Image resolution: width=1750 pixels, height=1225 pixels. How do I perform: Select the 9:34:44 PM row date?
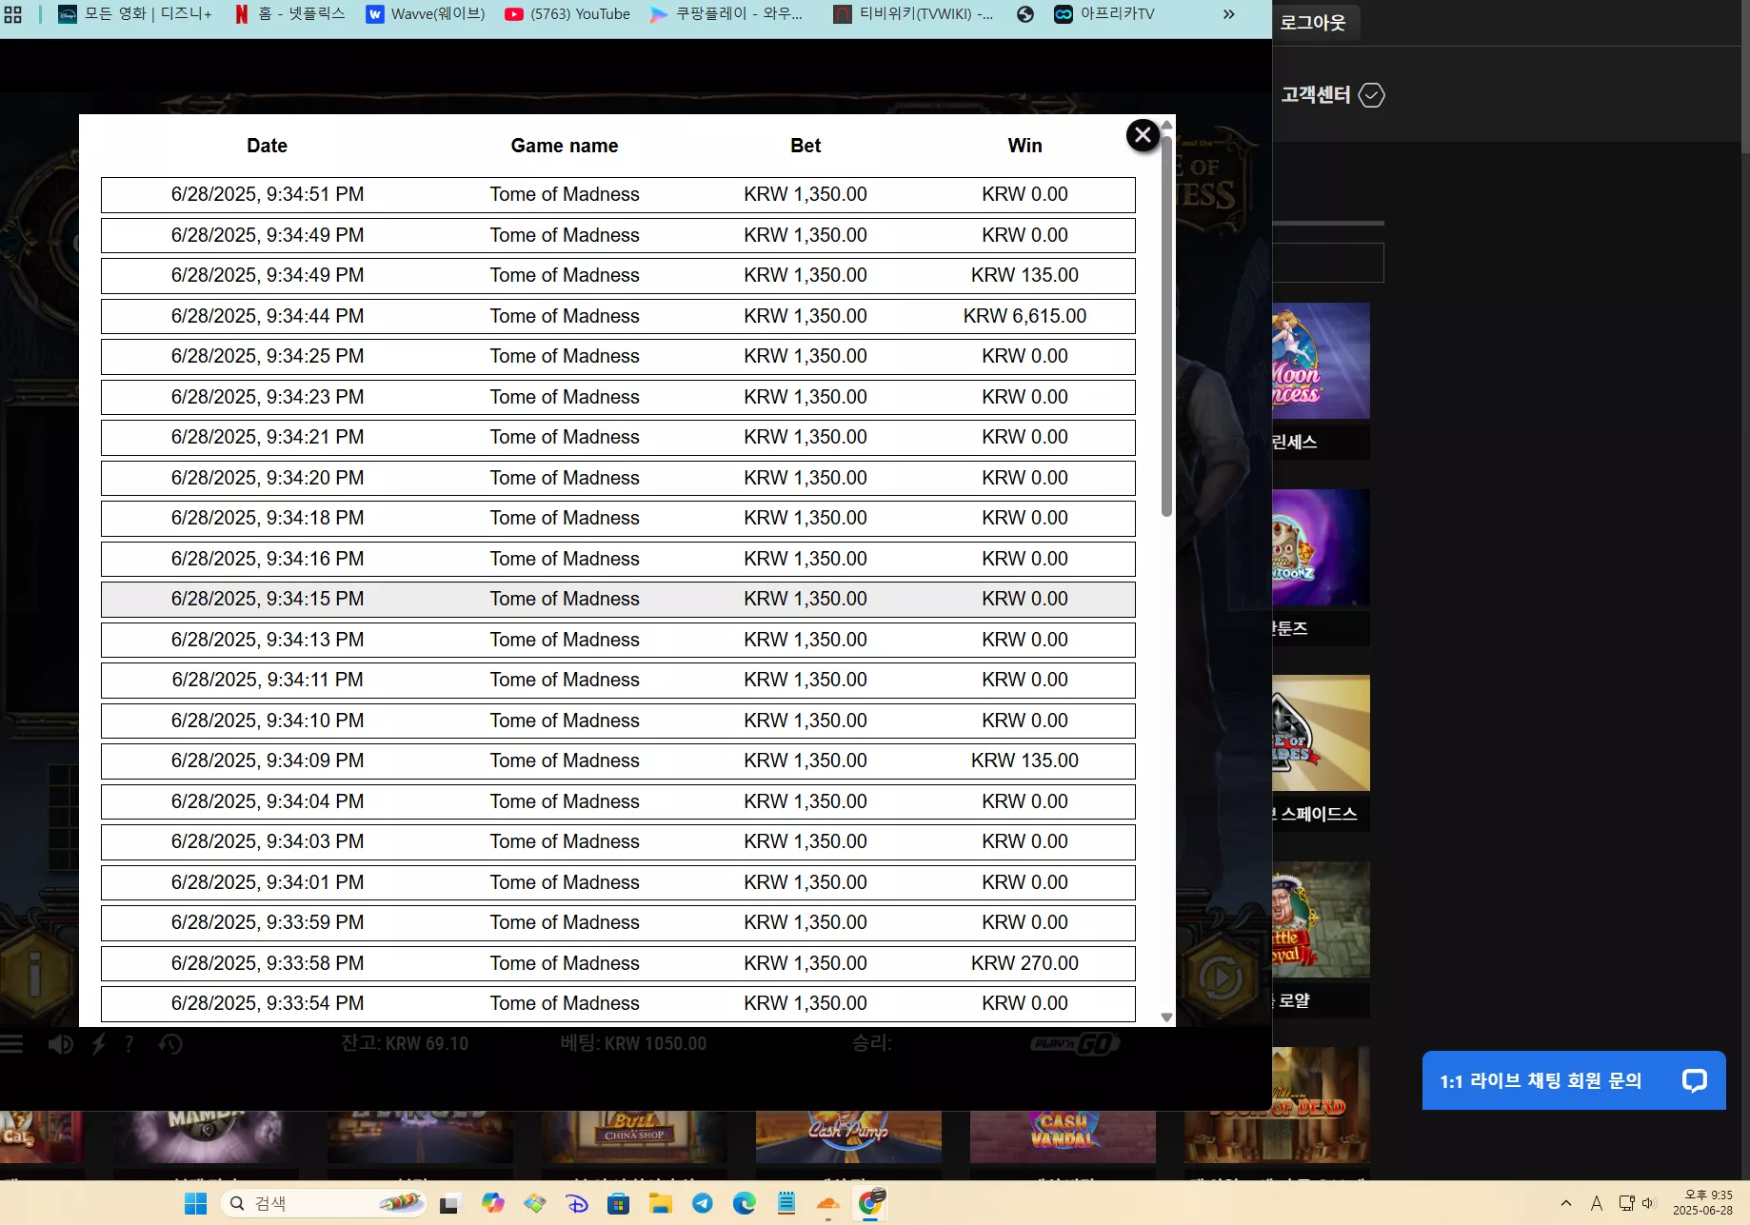(x=268, y=316)
